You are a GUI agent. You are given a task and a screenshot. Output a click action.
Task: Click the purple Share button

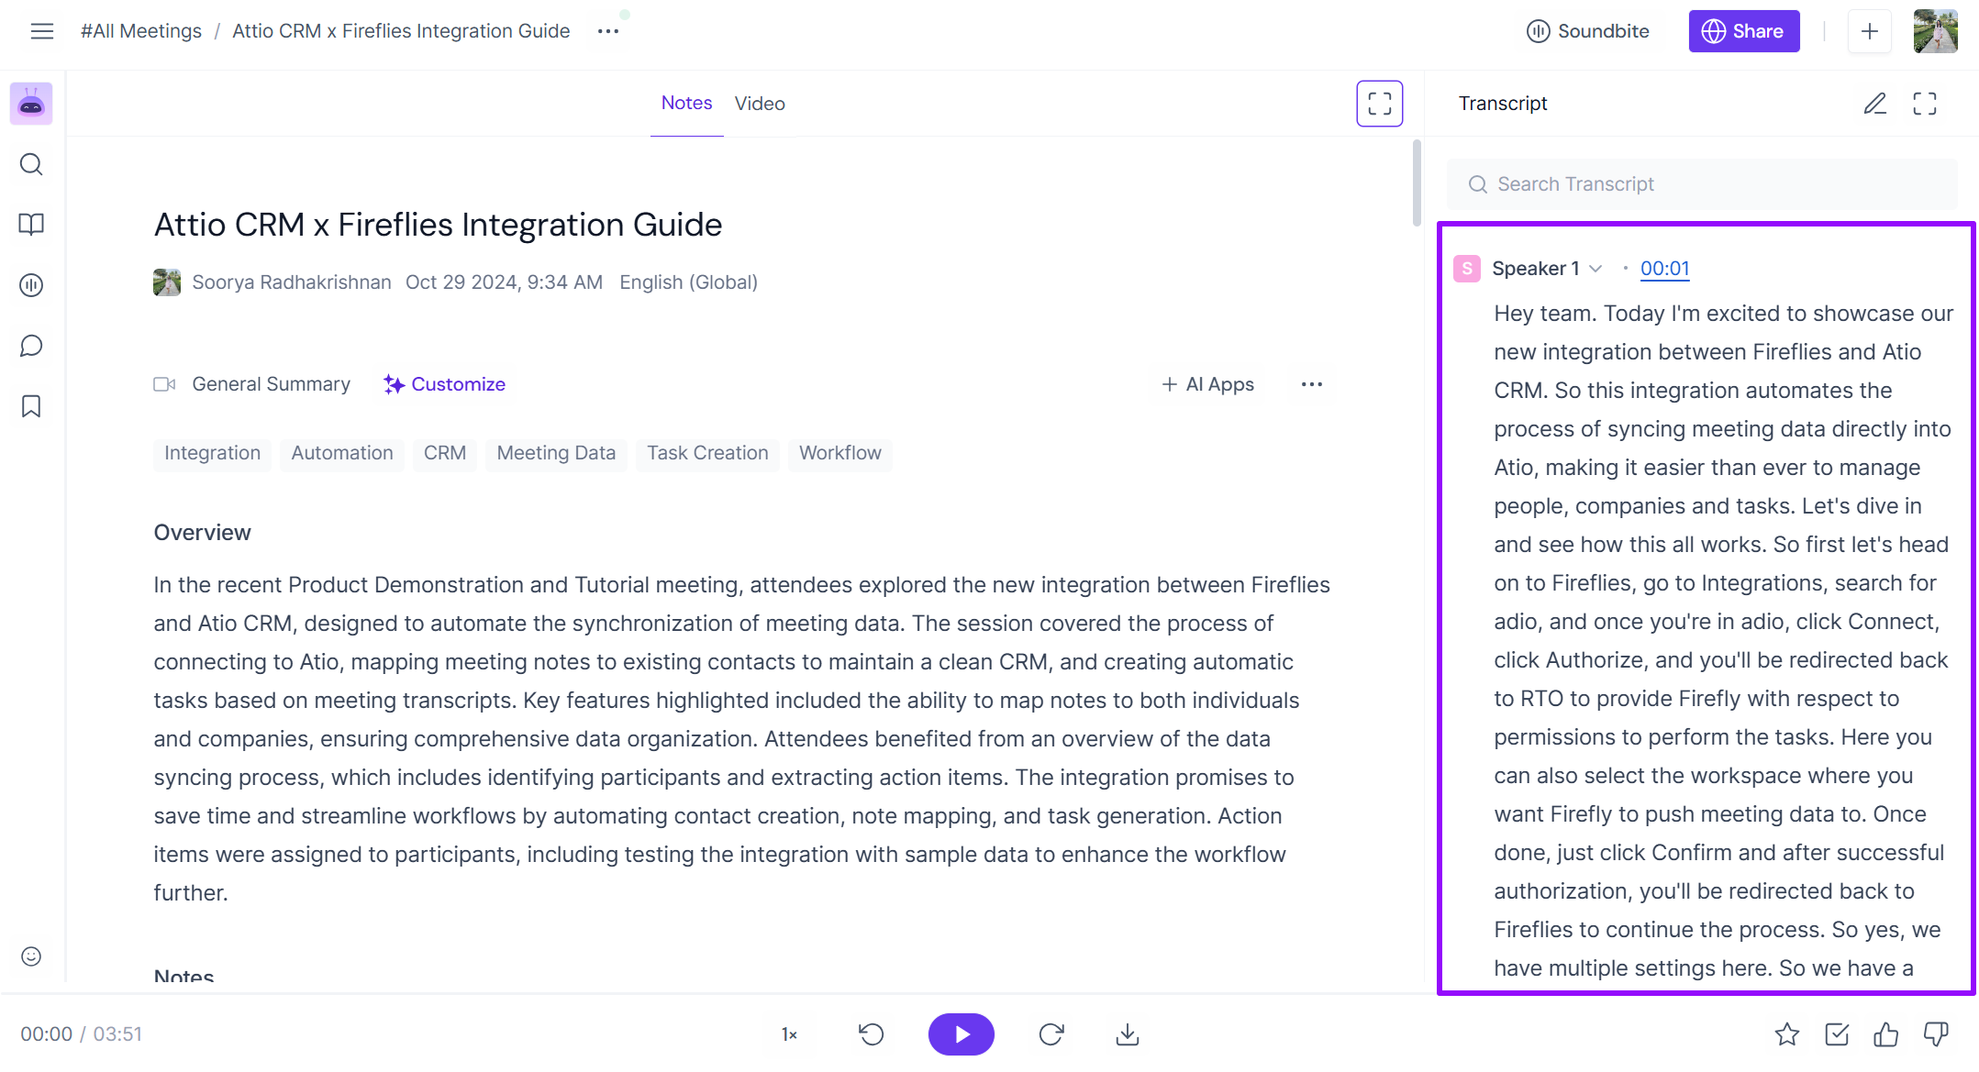pos(1743,31)
